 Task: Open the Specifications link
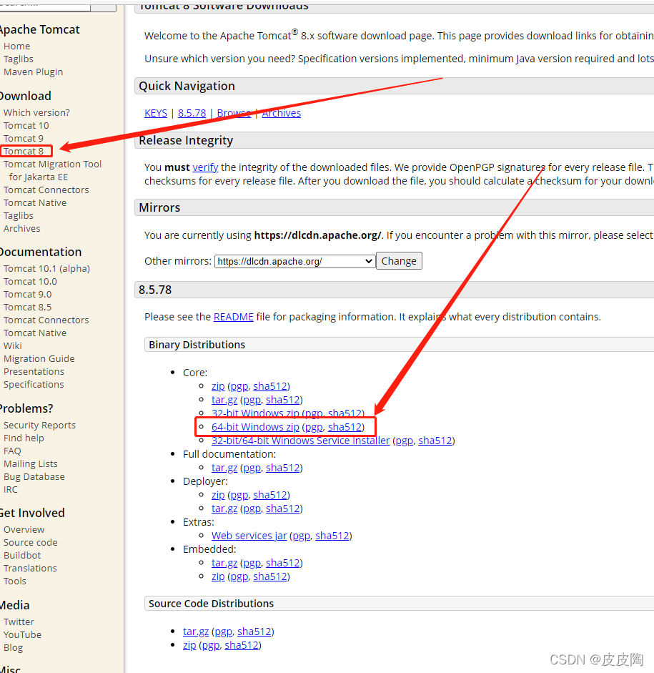click(x=34, y=384)
